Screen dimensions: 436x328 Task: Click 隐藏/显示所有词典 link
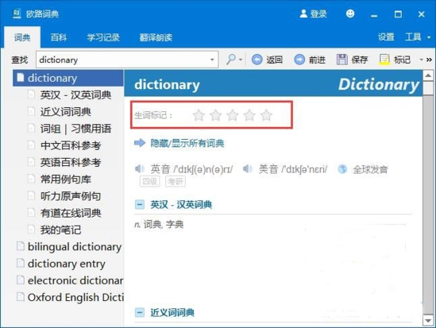187,143
